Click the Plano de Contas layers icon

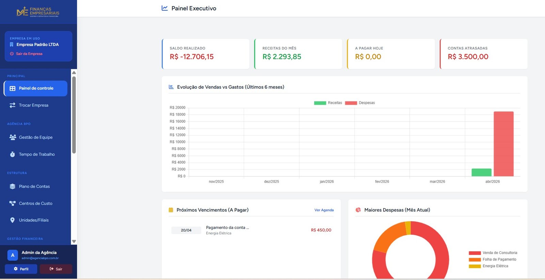tap(13, 186)
